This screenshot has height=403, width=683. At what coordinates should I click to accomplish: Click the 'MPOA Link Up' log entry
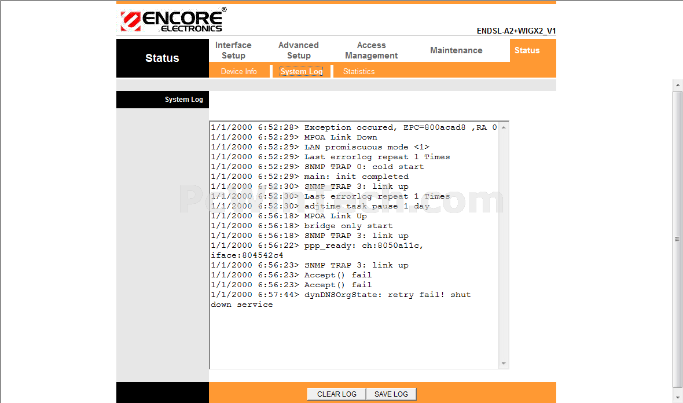pos(289,216)
